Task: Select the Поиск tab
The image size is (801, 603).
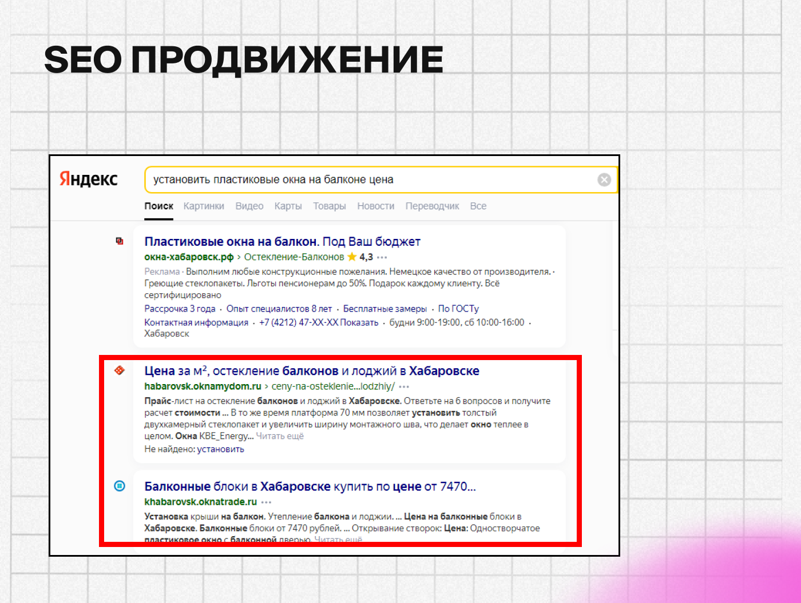Action: click(x=158, y=206)
